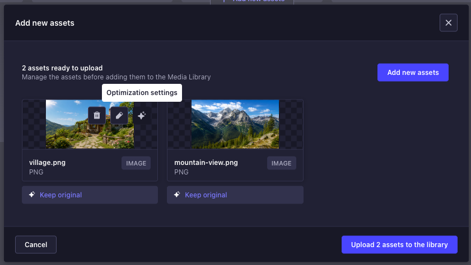
Task: Upload 2 assets to the library
Action: click(x=399, y=245)
